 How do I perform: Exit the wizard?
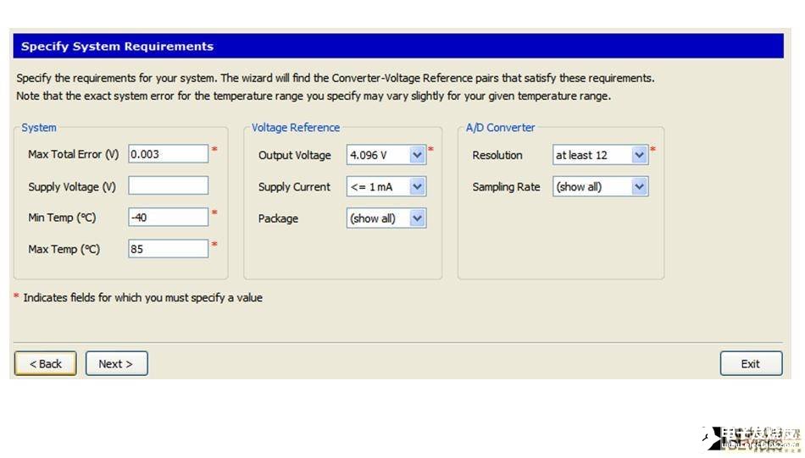point(750,364)
